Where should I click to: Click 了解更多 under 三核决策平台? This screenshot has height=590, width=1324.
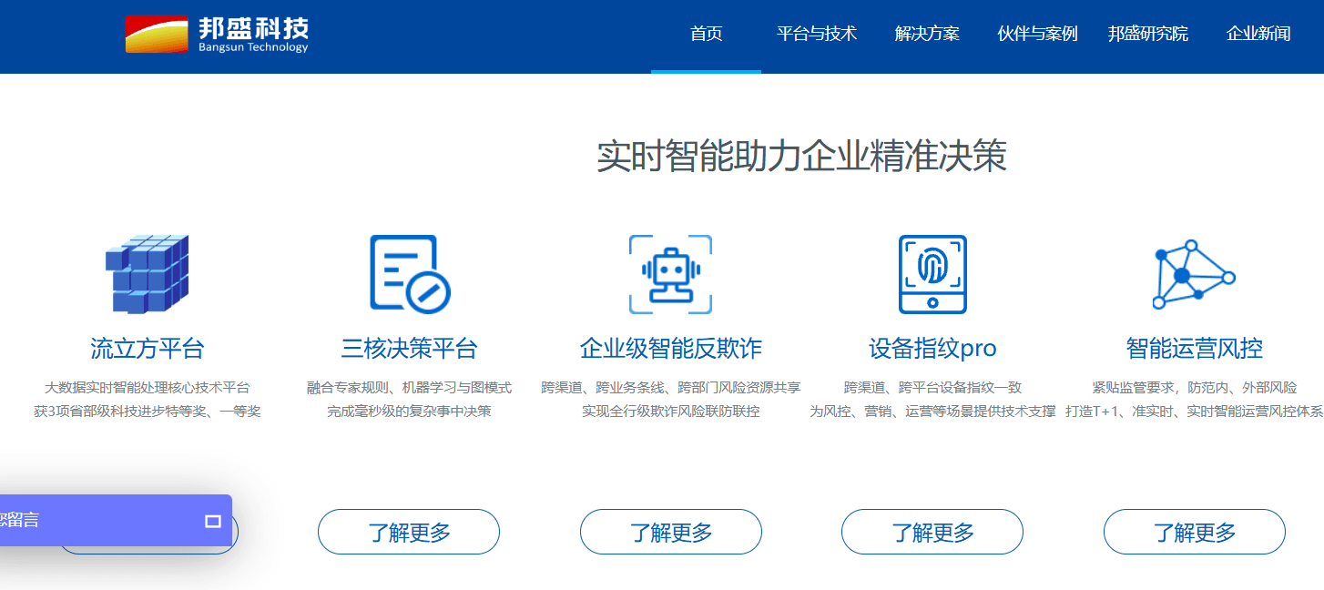pyautogui.click(x=409, y=532)
